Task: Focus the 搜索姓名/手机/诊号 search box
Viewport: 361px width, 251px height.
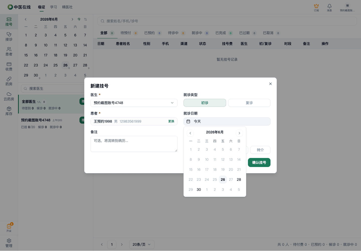Action: (227, 21)
